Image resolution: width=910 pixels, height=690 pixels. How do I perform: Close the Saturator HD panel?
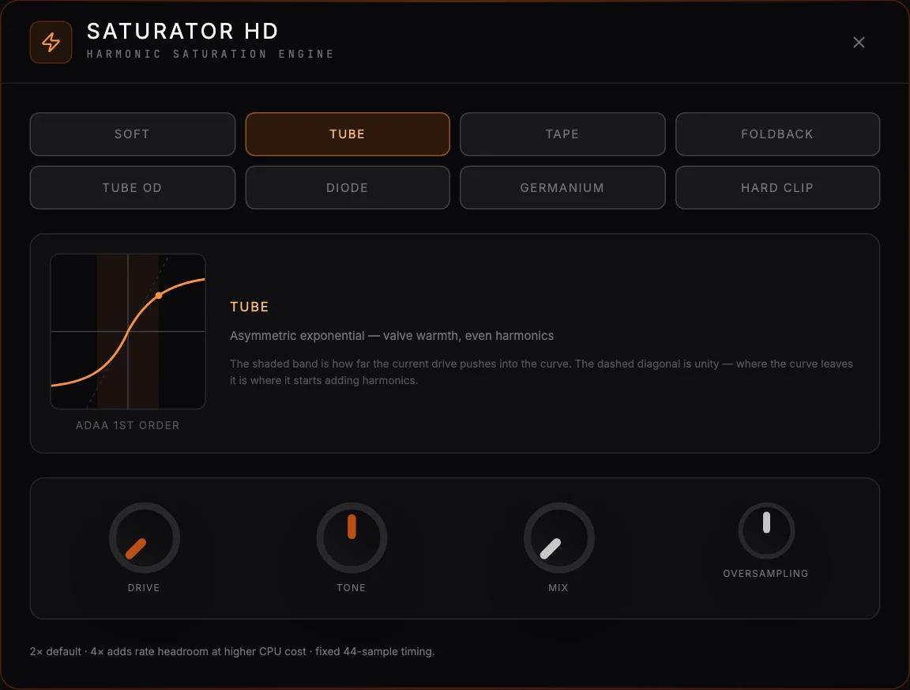click(x=859, y=43)
